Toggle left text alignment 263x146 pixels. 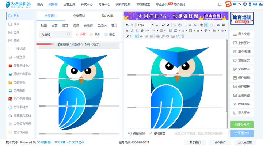(136, 36)
